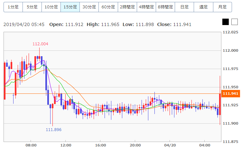Select the 60分足 timeframe tab
This screenshot has width=241, height=150.
108,7
